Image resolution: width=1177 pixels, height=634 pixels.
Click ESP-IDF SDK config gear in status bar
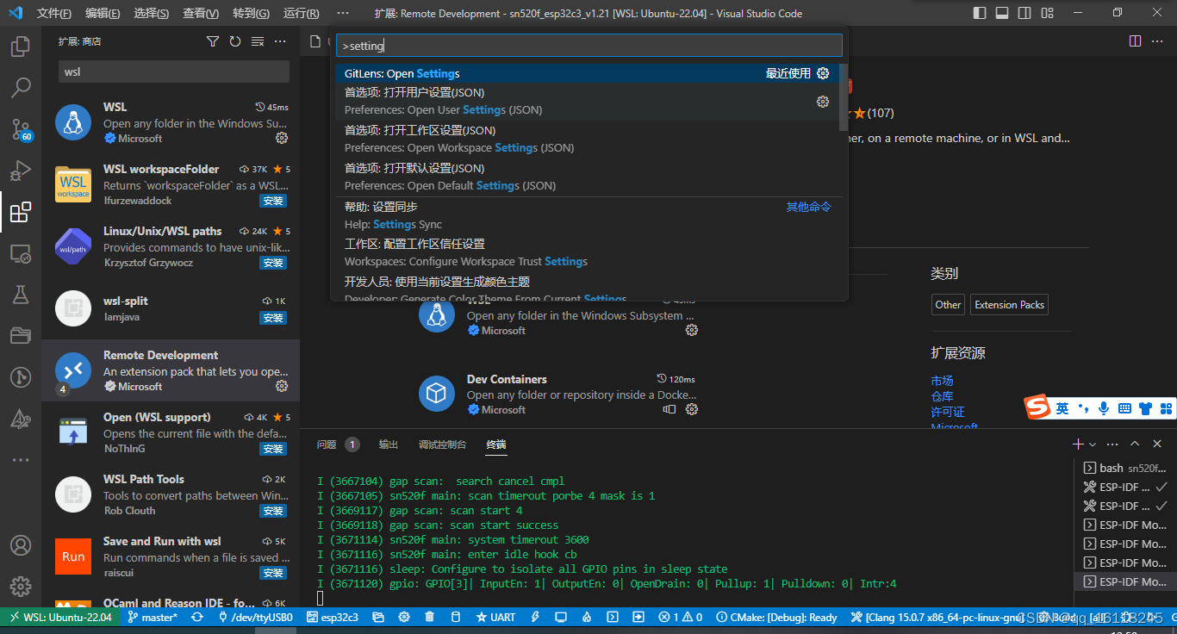(404, 617)
